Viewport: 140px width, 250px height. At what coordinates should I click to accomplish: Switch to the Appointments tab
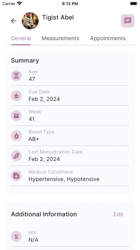108,38
